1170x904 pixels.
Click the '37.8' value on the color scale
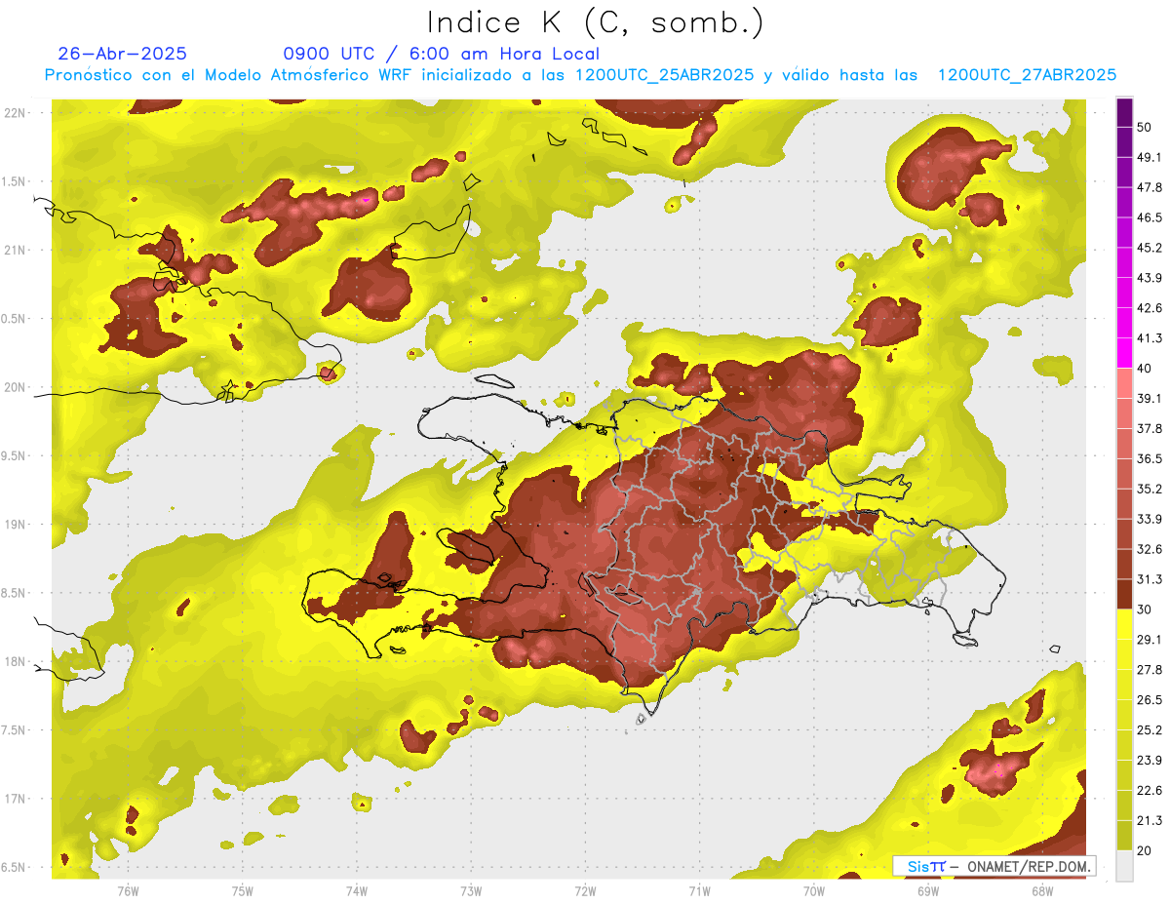click(1150, 428)
